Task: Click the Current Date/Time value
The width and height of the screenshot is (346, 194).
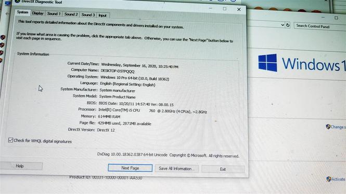Action: click(x=139, y=65)
